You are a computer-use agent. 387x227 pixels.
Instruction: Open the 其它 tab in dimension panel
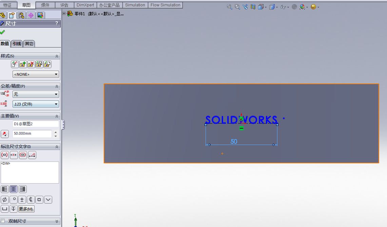tap(29, 44)
